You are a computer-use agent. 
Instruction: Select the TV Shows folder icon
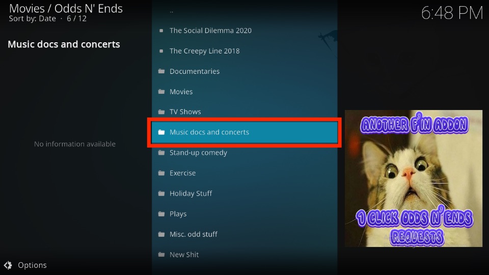point(161,112)
